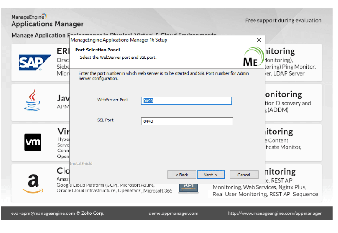Viewport: 338px width, 233px height.
Task: Click the 'WebServer Port' label
Action: pos(113,100)
